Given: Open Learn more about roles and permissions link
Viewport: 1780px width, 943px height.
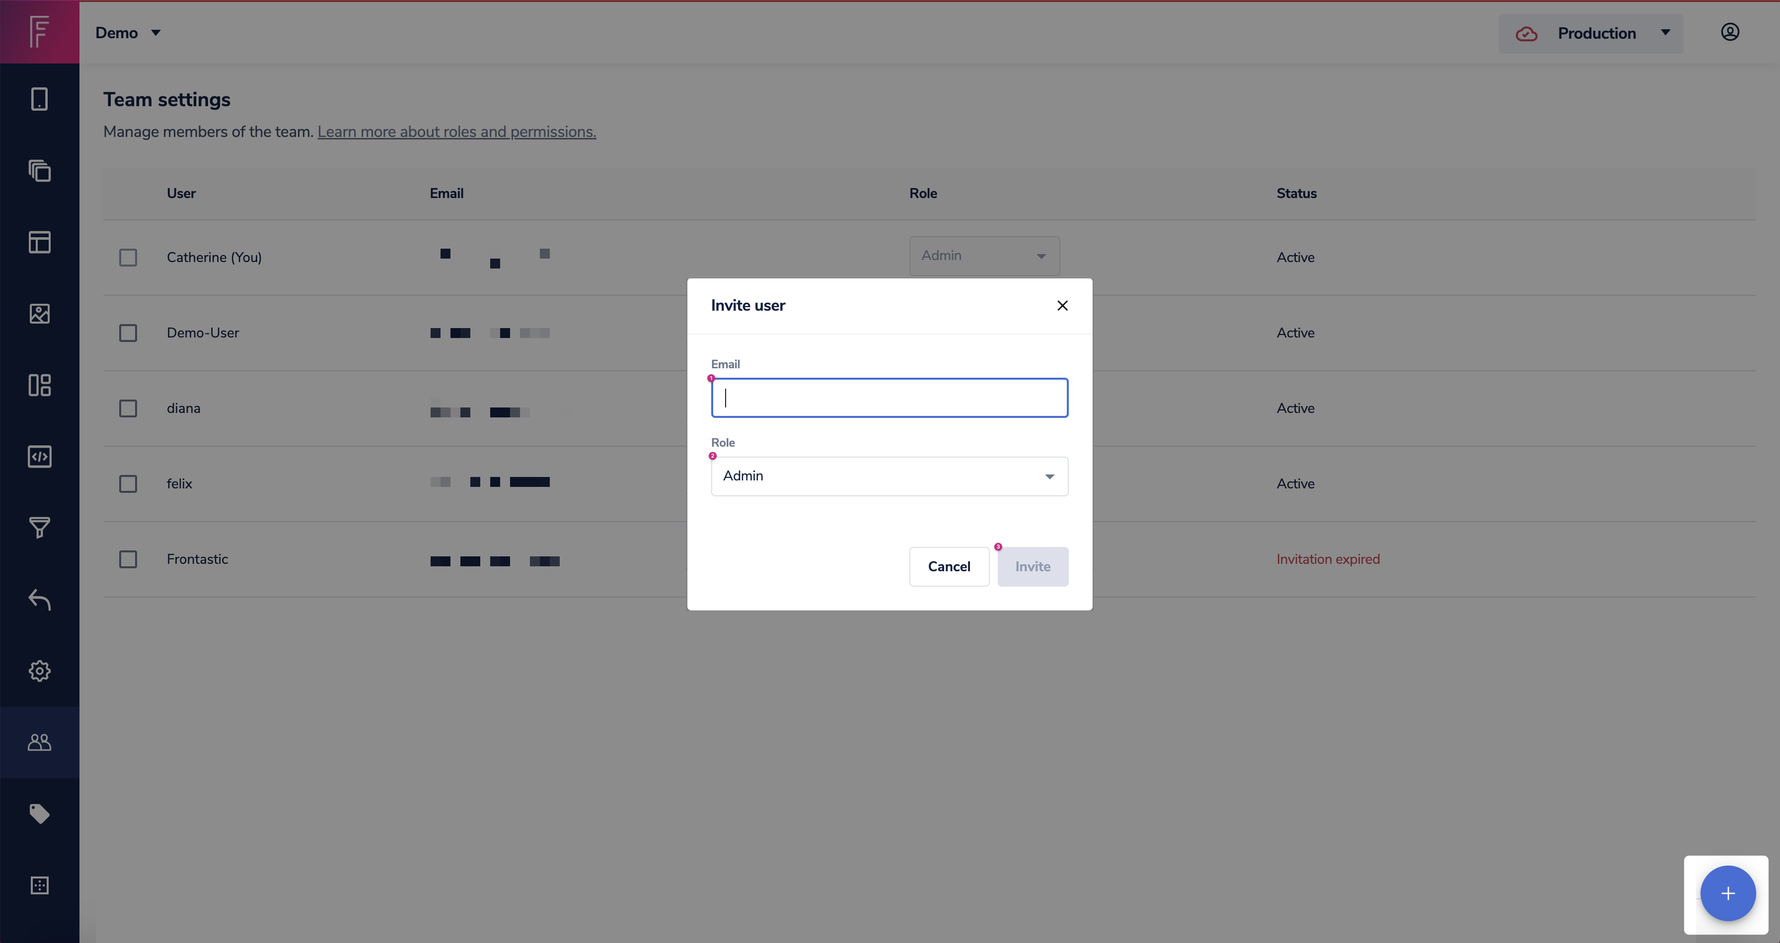Looking at the screenshot, I should click(x=456, y=132).
